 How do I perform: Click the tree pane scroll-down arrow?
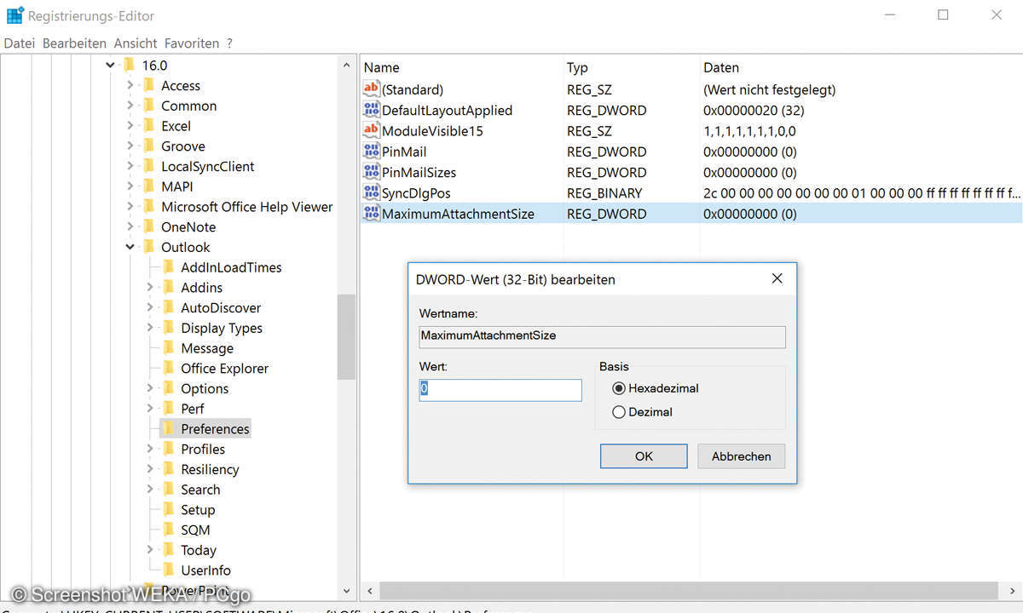[x=346, y=591]
